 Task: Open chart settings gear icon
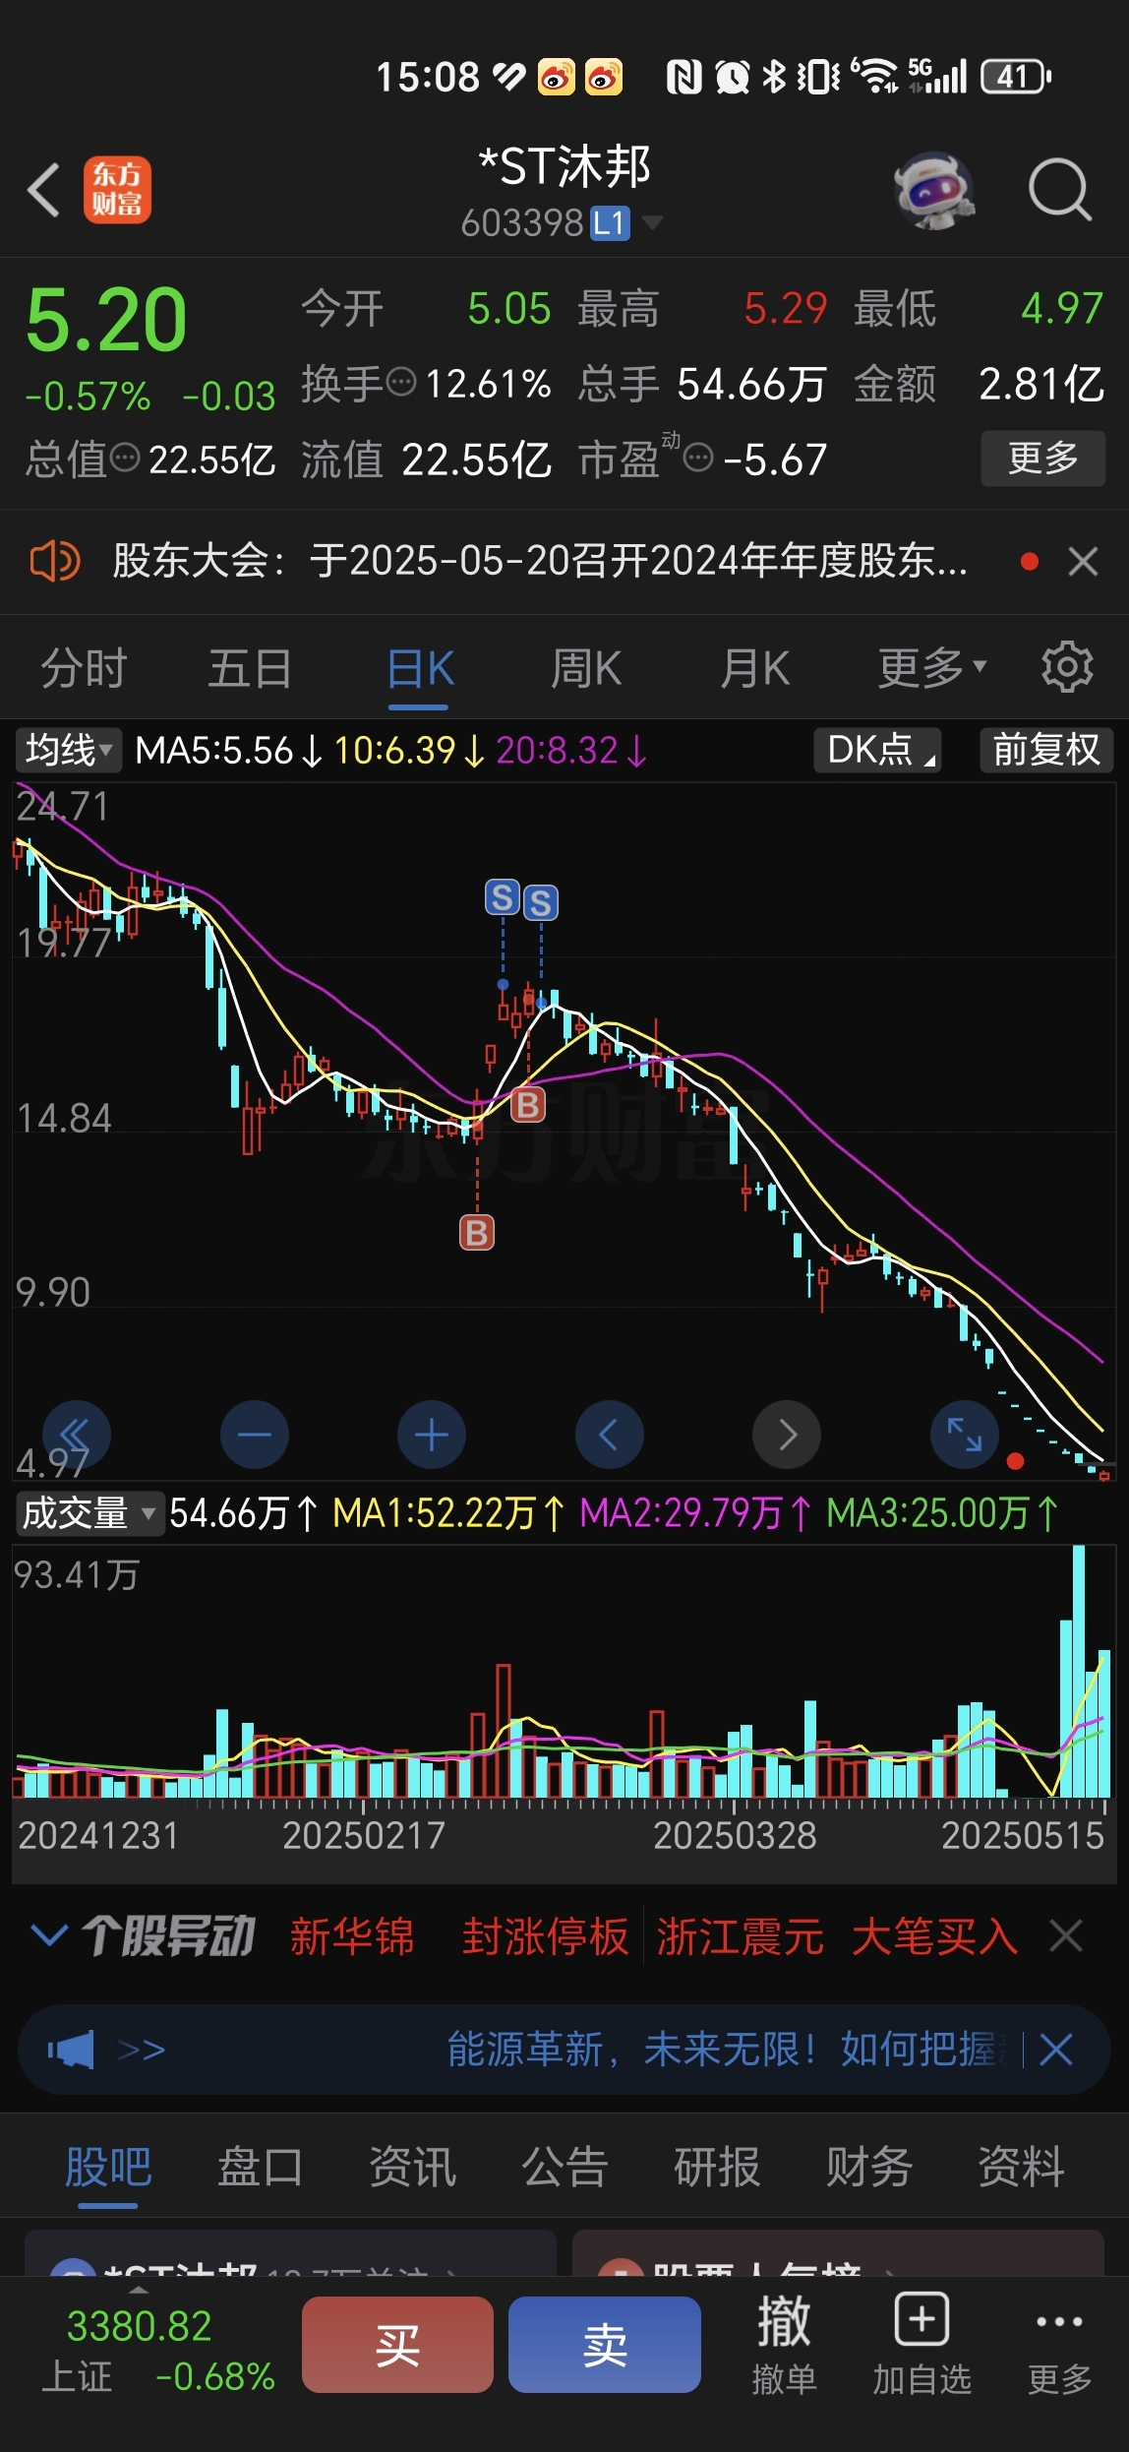coord(1067,668)
